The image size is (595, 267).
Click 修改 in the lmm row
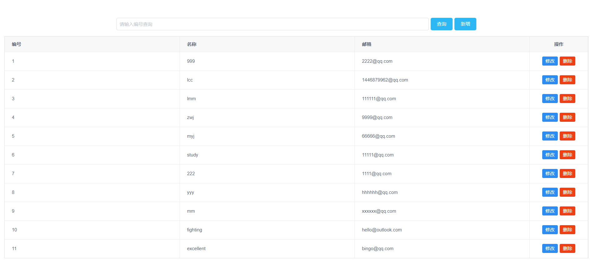tap(550, 99)
